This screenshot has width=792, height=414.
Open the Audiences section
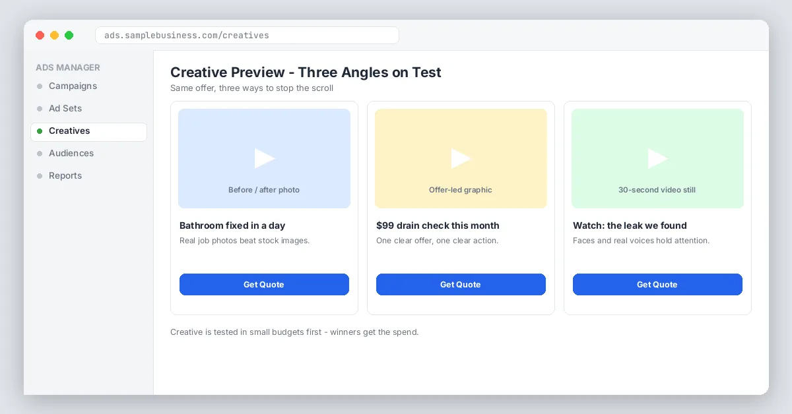tap(88, 154)
